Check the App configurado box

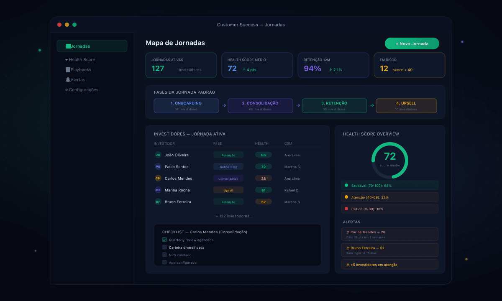164,263
